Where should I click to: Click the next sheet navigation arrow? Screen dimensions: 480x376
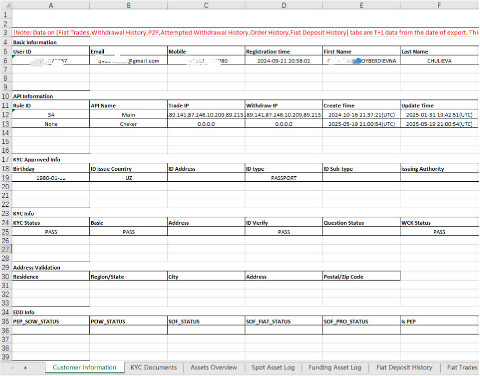26,367
